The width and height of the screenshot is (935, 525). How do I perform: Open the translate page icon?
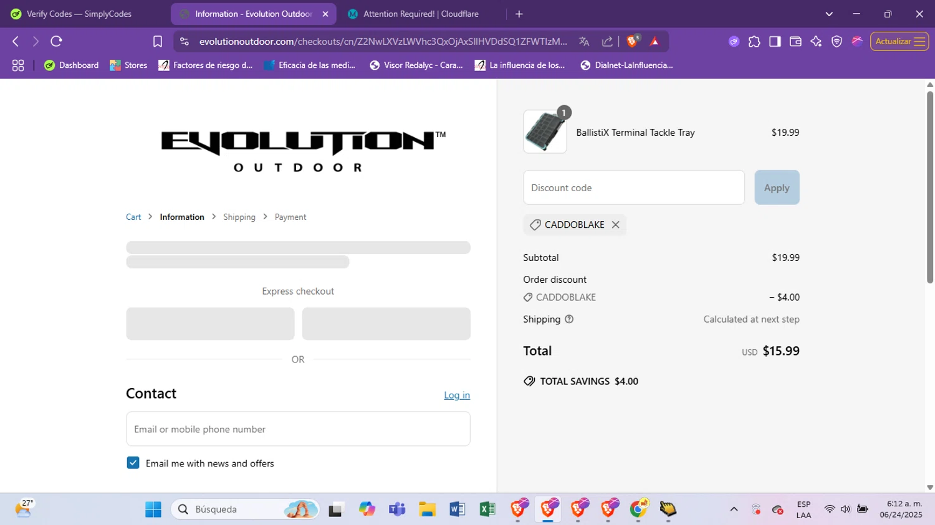(x=584, y=42)
